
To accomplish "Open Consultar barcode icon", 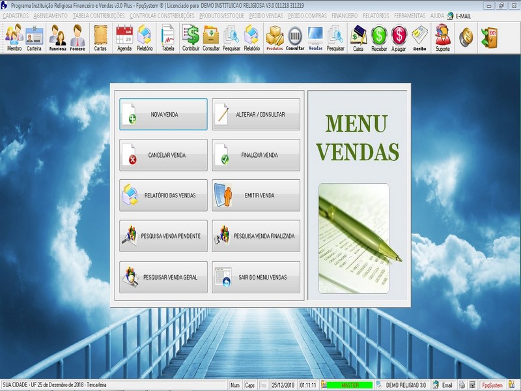I will pyautogui.click(x=295, y=38).
